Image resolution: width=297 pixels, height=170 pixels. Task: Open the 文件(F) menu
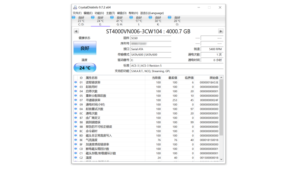[x=77, y=13]
